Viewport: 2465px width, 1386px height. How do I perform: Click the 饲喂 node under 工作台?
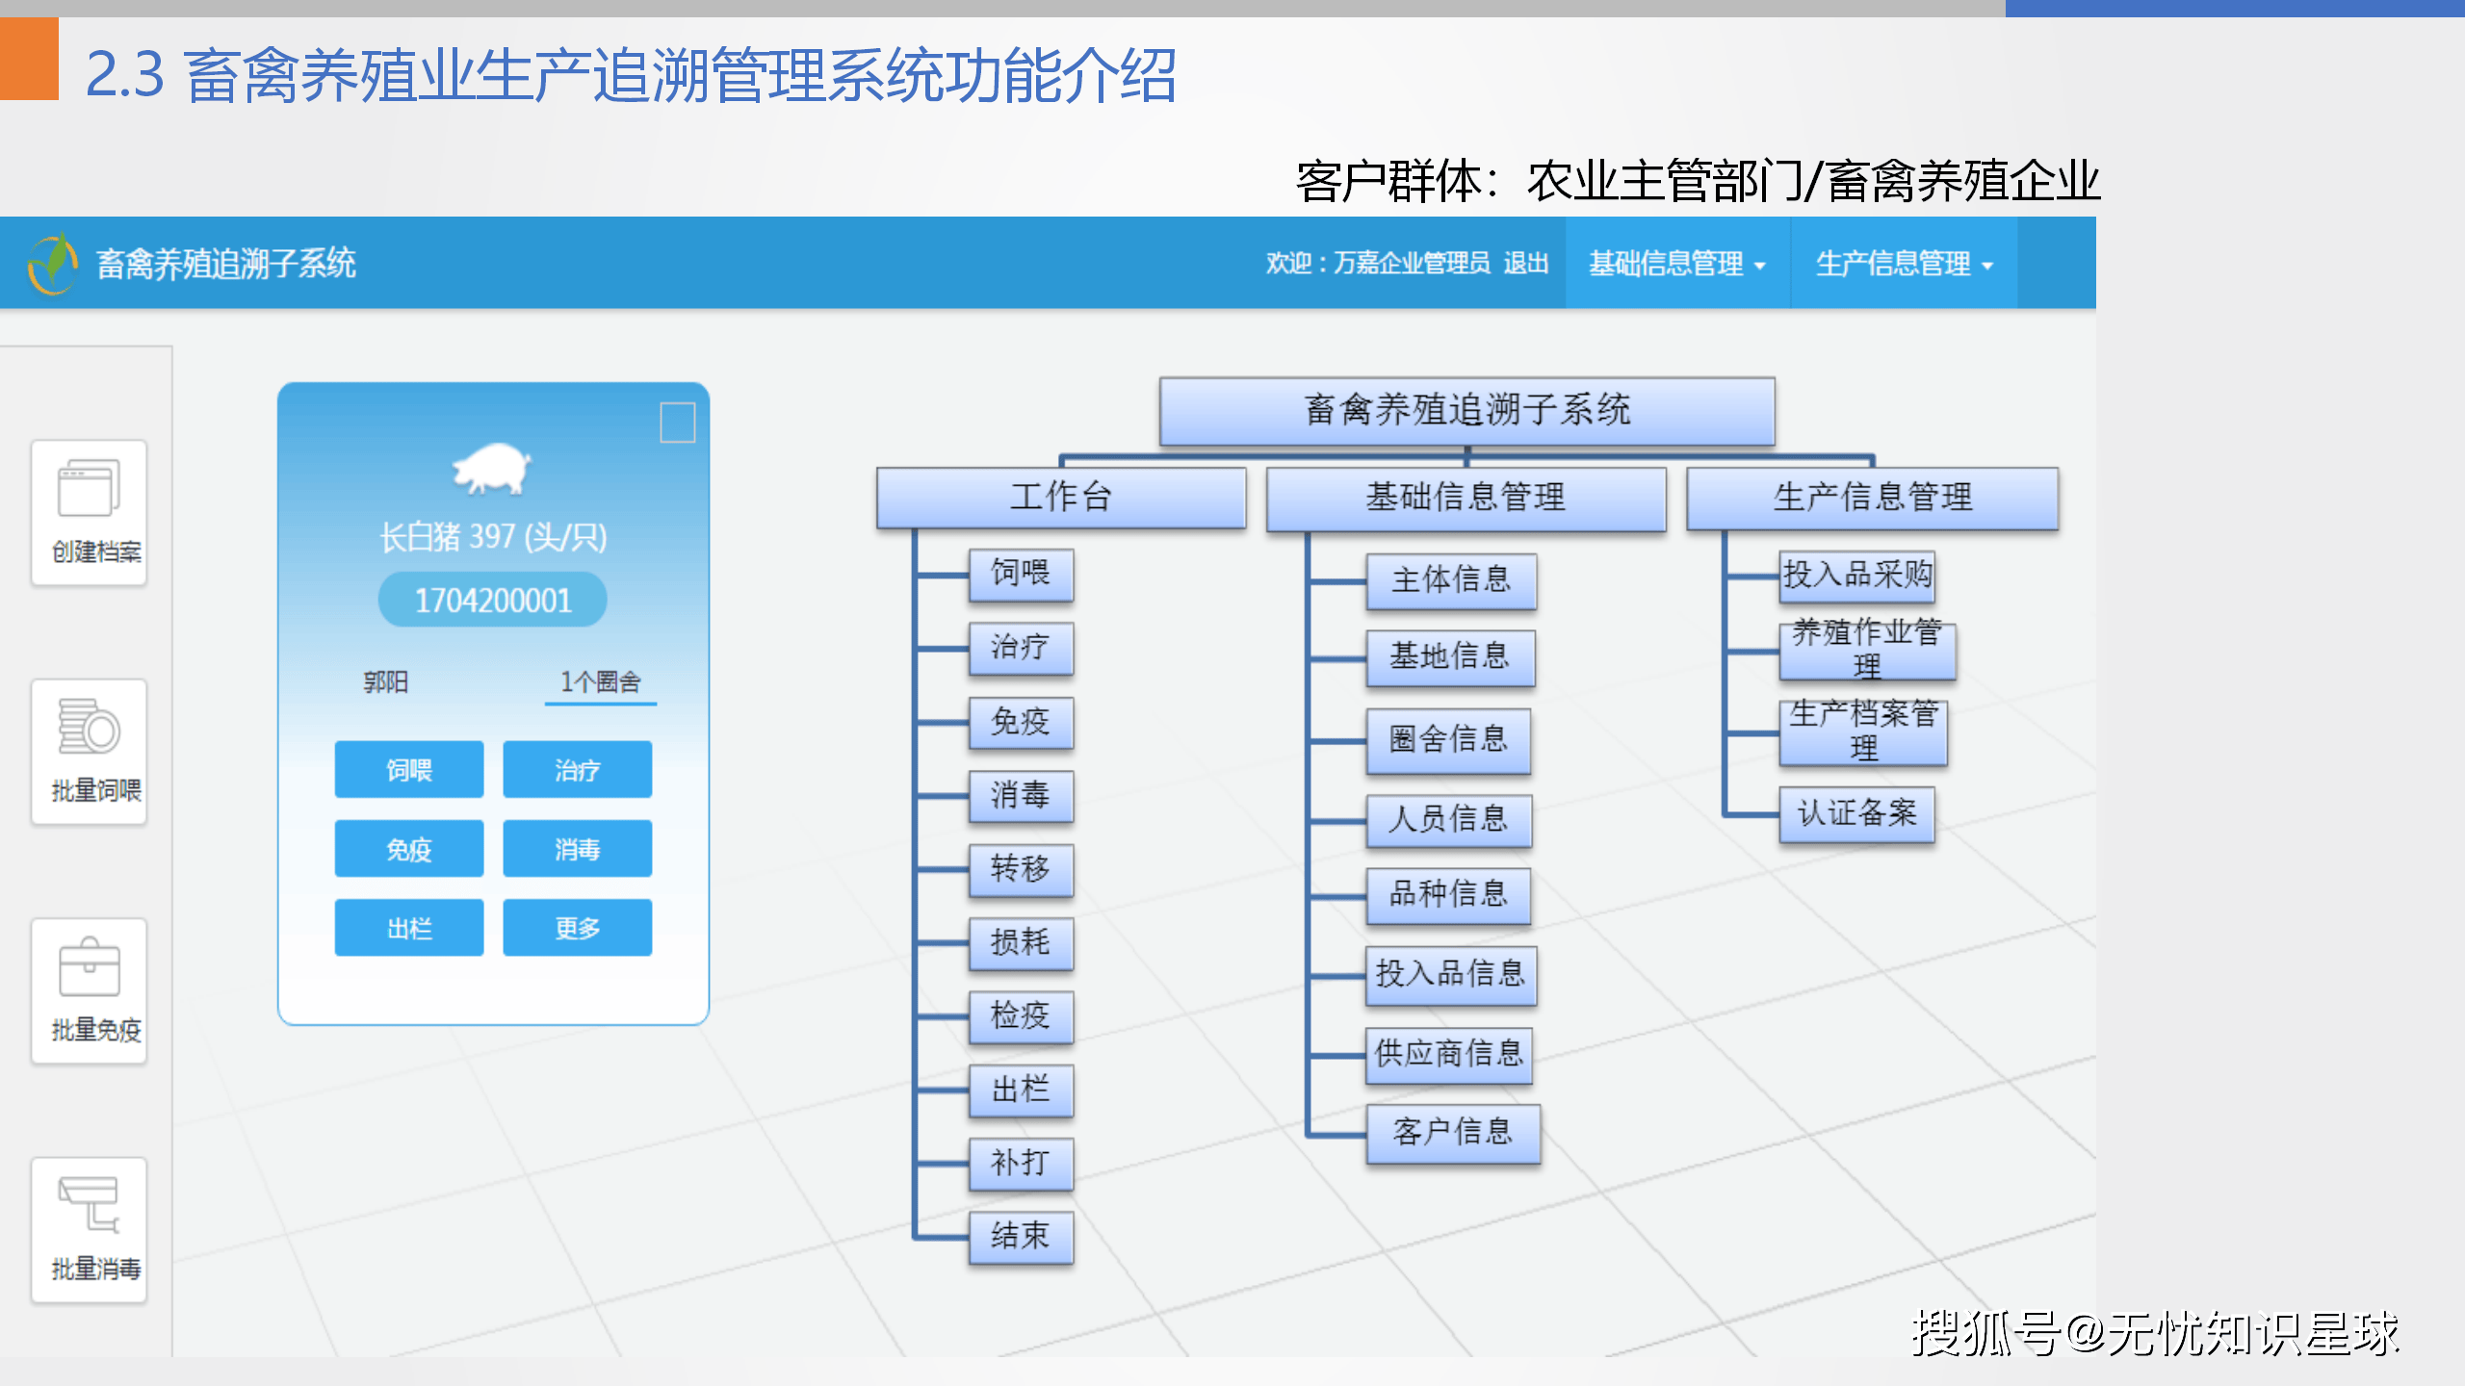coord(1021,575)
